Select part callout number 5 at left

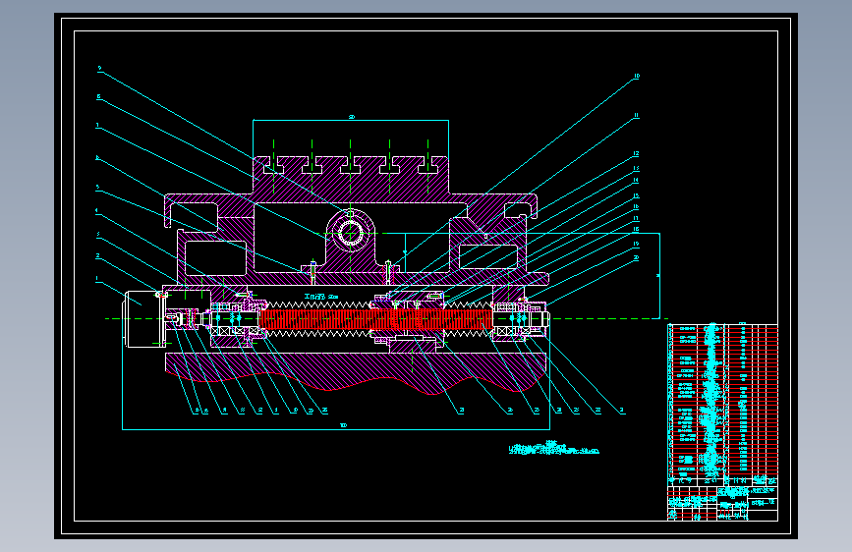point(98,187)
